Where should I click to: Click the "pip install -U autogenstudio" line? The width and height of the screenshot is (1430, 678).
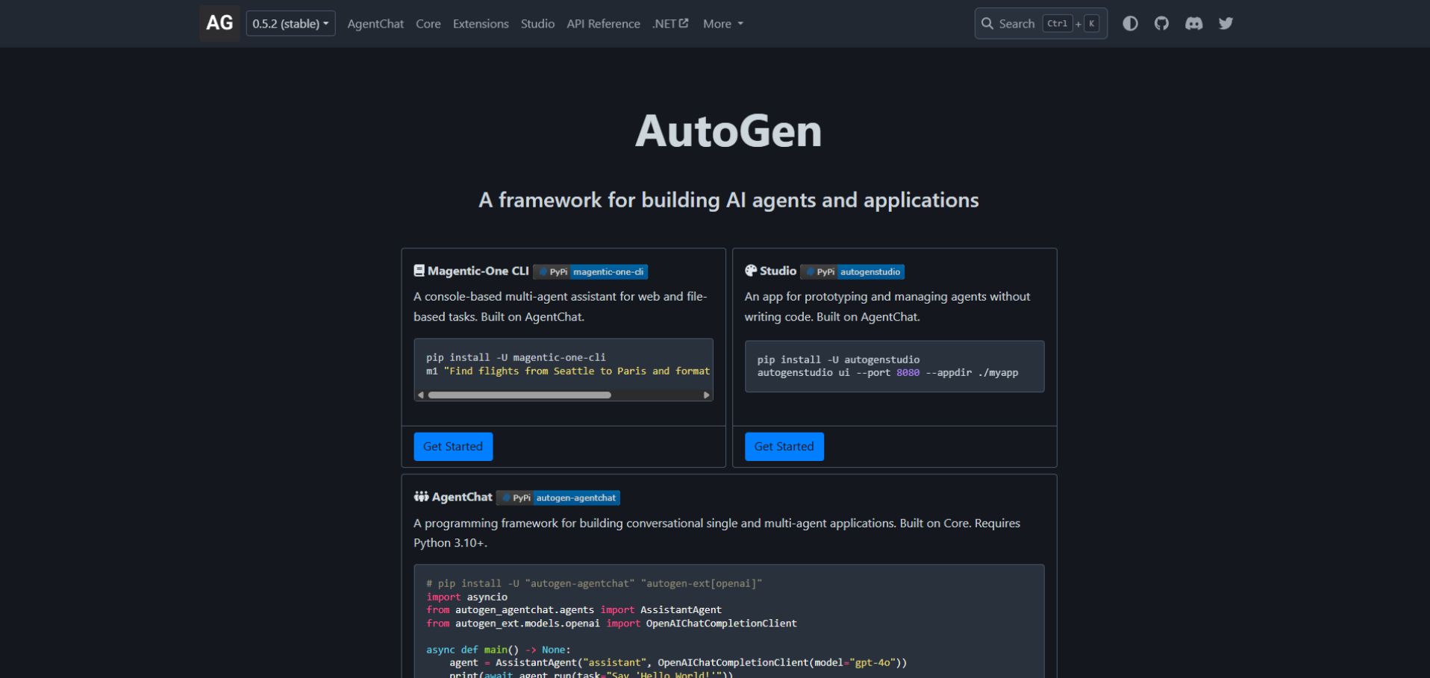pos(838,360)
